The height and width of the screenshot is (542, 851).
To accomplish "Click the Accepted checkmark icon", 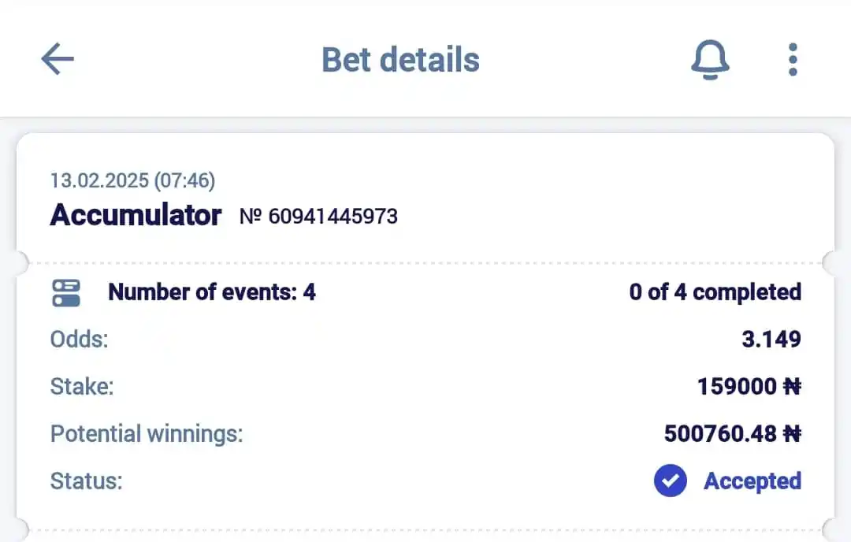I will pyautogui.click(x=671, y=481).
